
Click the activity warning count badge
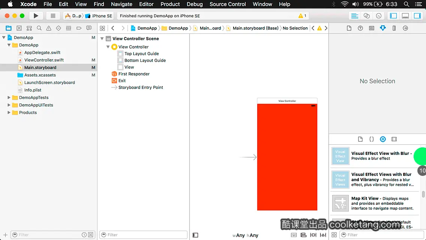[302, 16]
